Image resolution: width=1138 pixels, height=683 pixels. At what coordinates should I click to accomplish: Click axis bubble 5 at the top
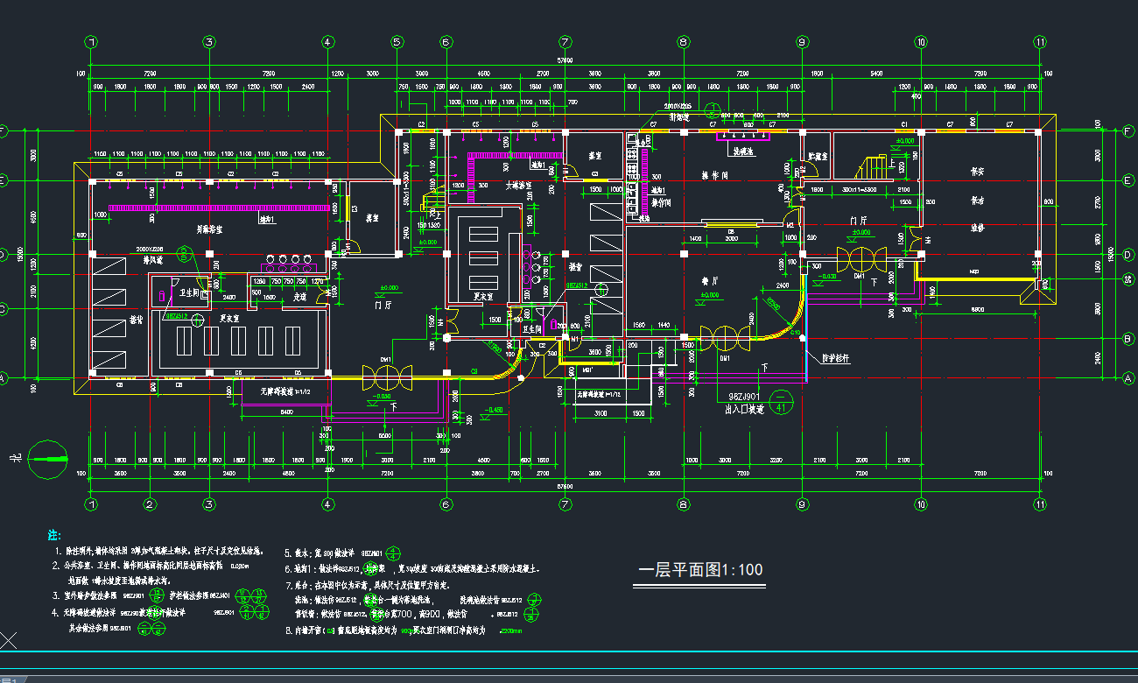pyautogui.click(x=397, y=42)
